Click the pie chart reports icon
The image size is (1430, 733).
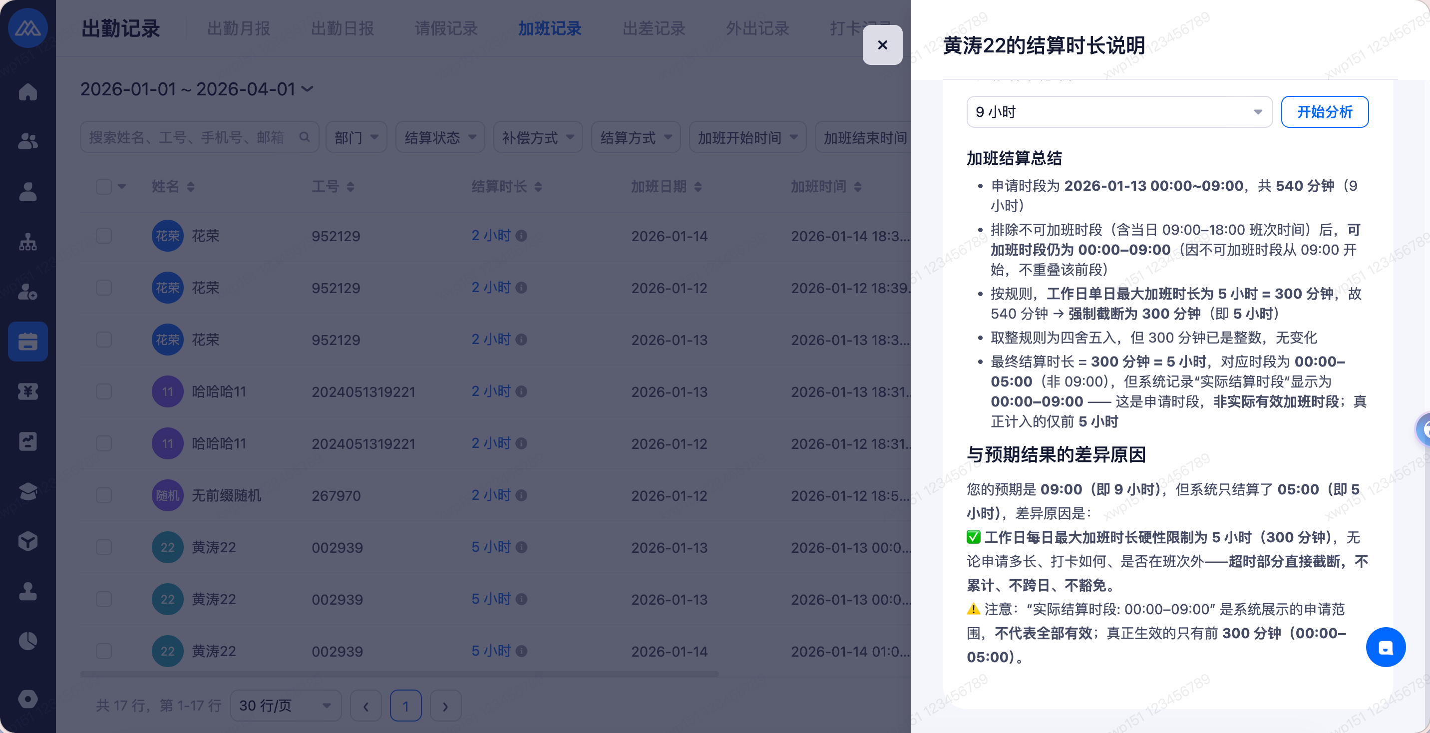(x=28, y=641)
